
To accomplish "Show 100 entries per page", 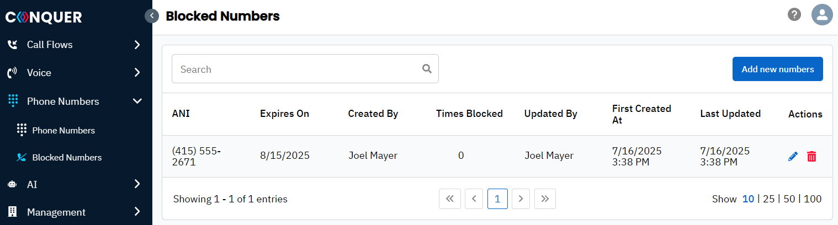I will (x=813, y=199).
